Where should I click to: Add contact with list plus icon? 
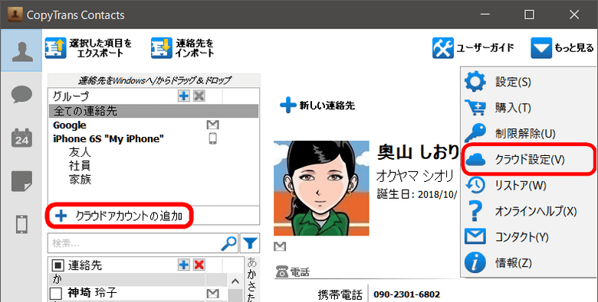184,265
